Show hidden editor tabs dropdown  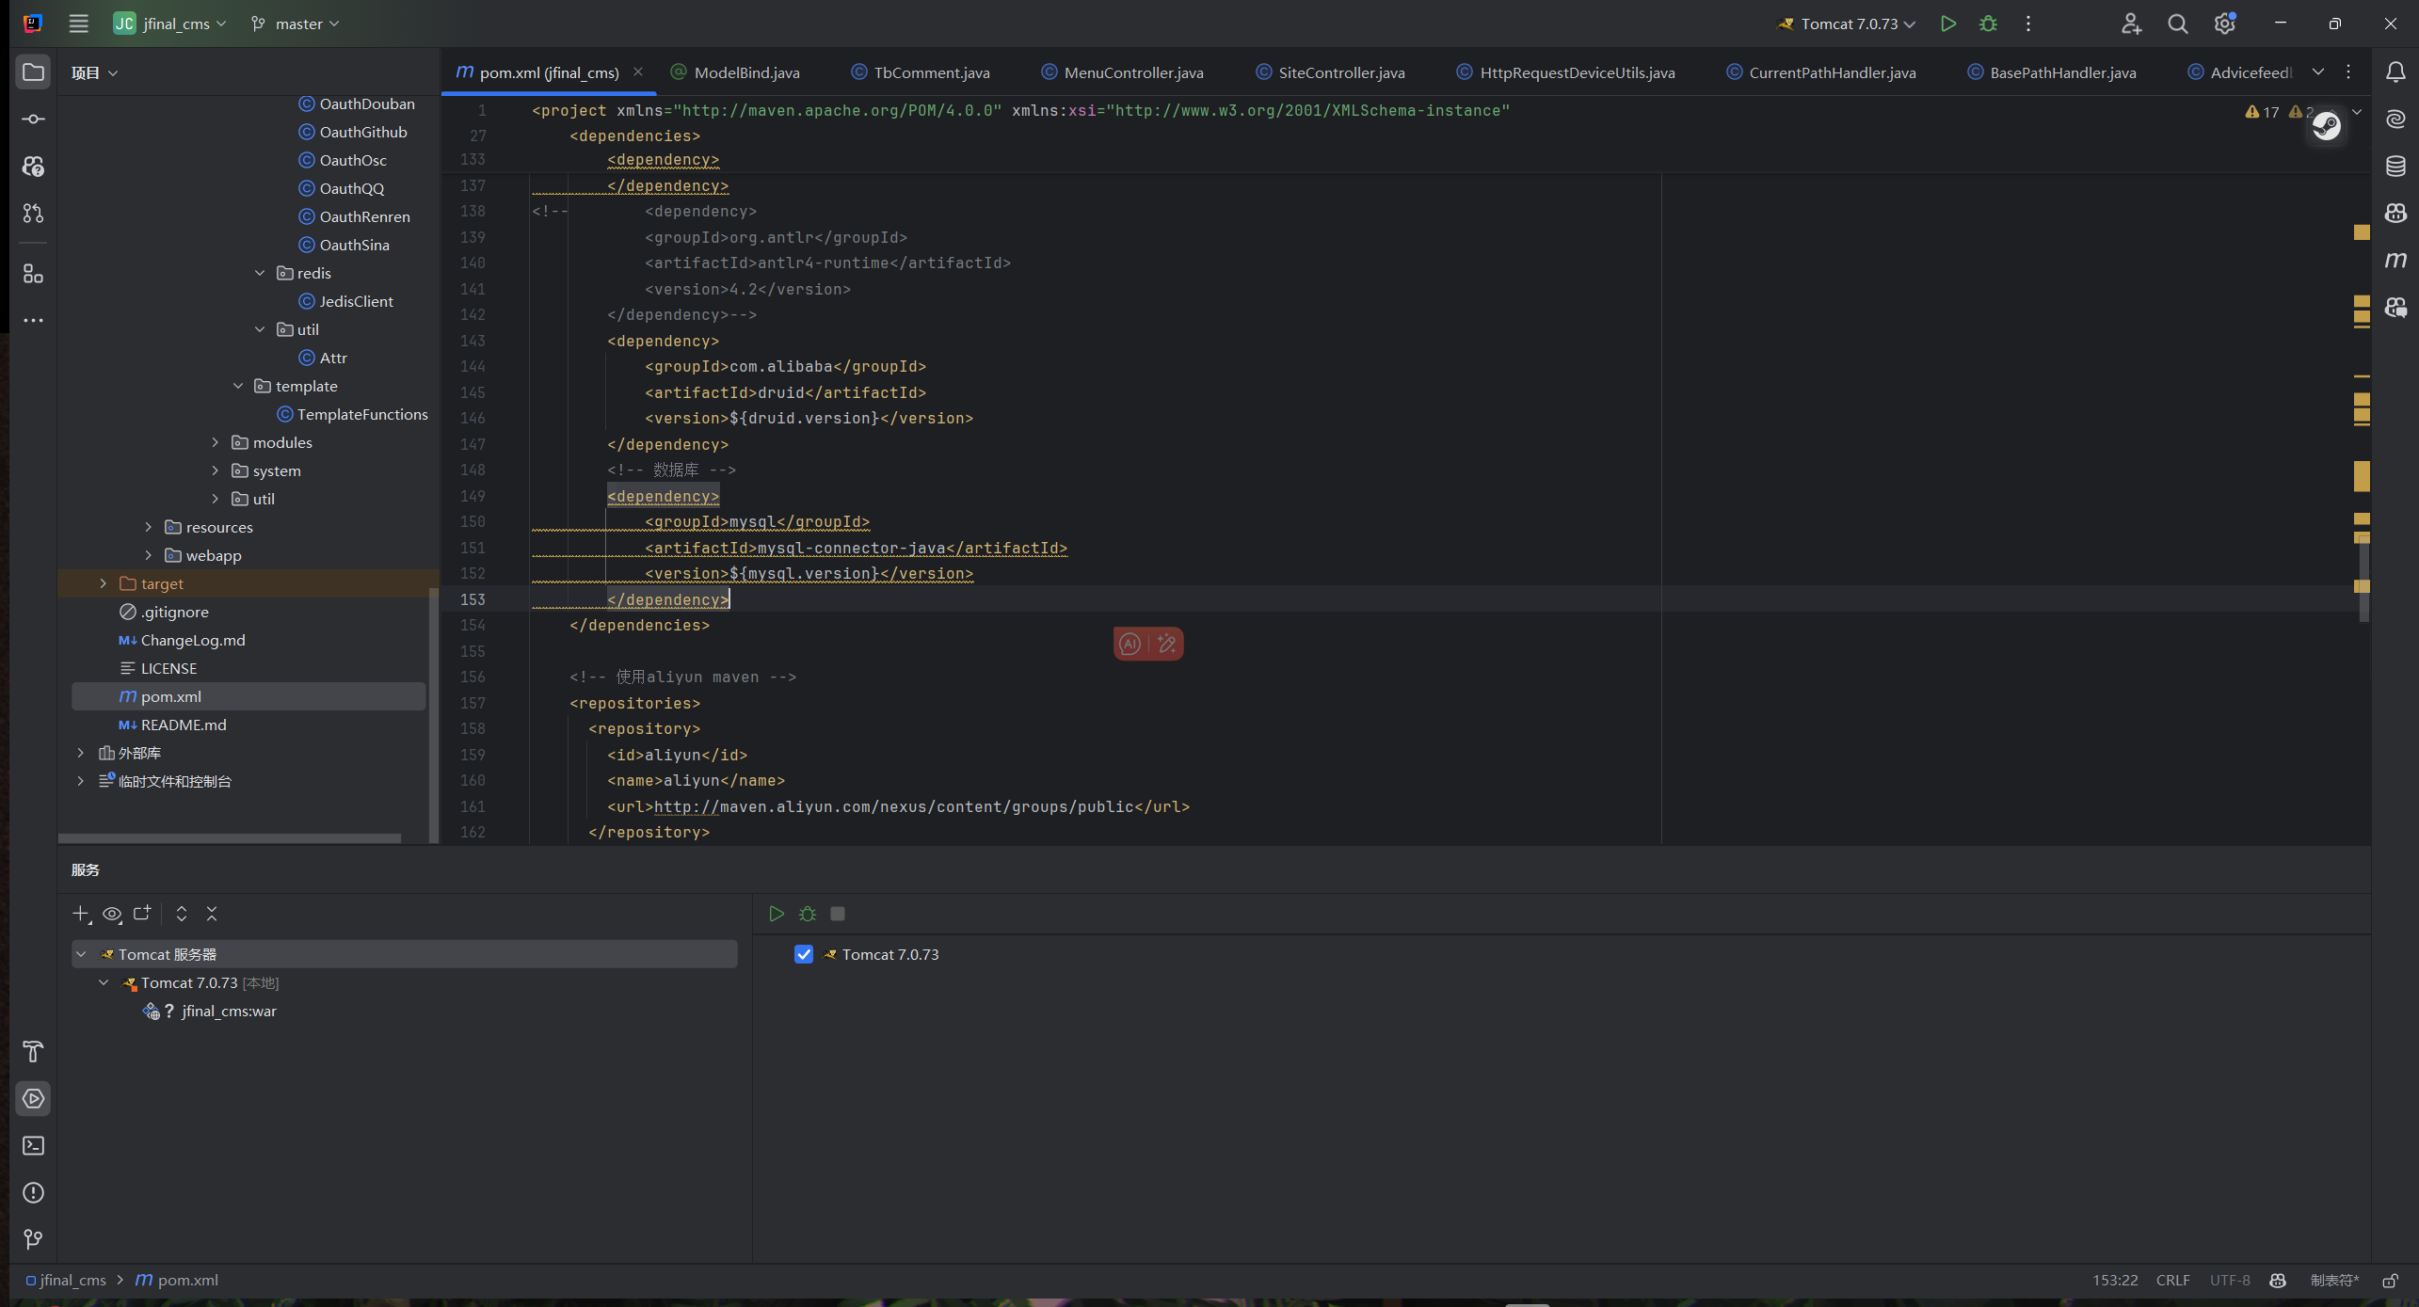tap(2318, 72)
